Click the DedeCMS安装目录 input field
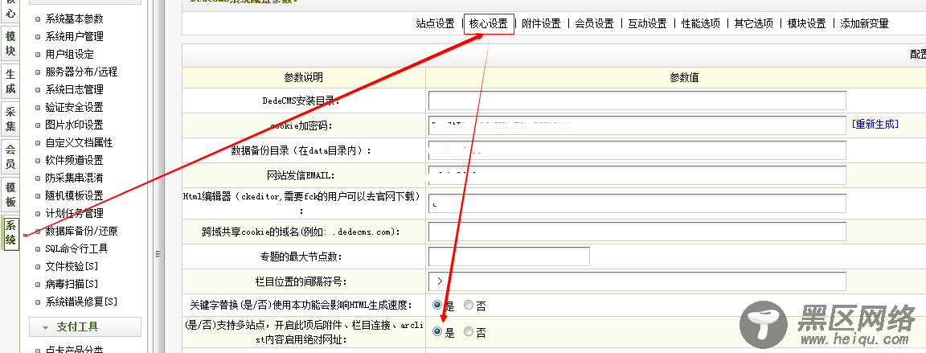This screenshot has width=926, height=353. tap(637, 101)
